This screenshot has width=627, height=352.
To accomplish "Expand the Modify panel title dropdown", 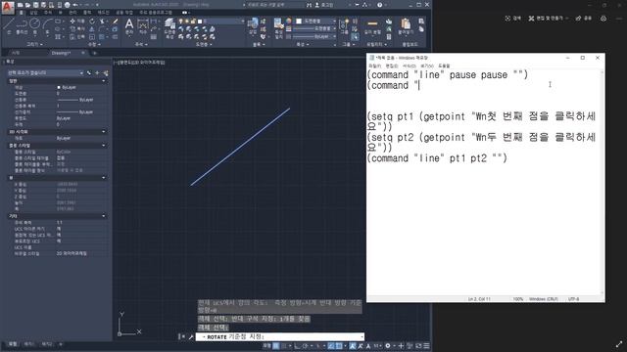I will [94, 44].
